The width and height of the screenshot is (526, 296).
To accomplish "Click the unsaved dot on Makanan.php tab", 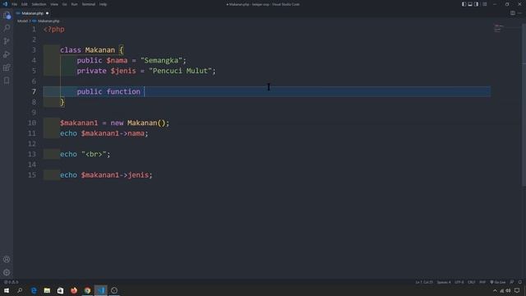I will click(48, 13).
